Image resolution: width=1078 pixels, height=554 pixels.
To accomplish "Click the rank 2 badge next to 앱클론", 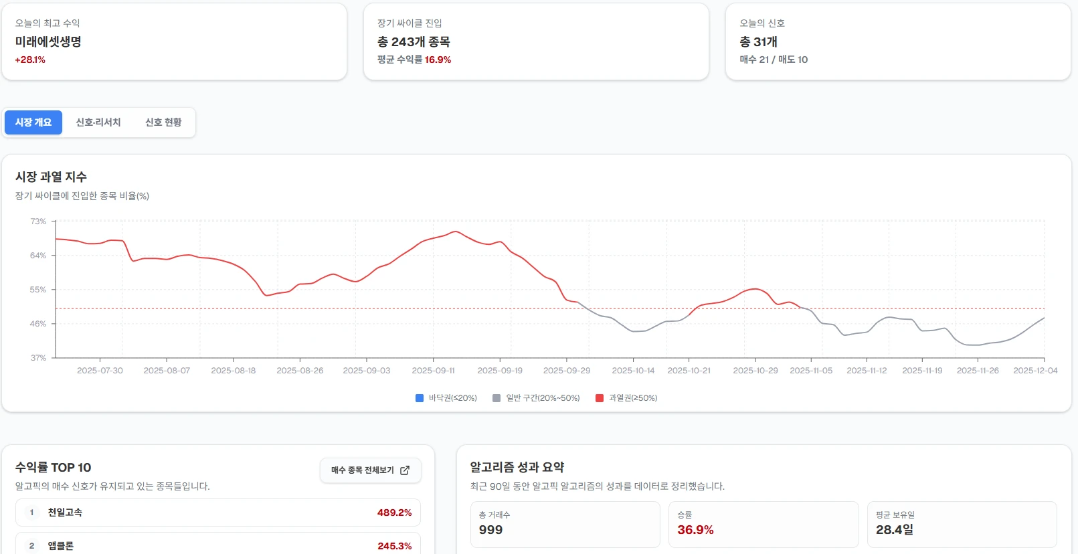I will (x=31, y=546).
